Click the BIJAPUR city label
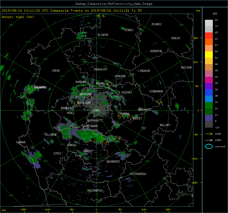 pyautogui.click(x=103, y=35)
